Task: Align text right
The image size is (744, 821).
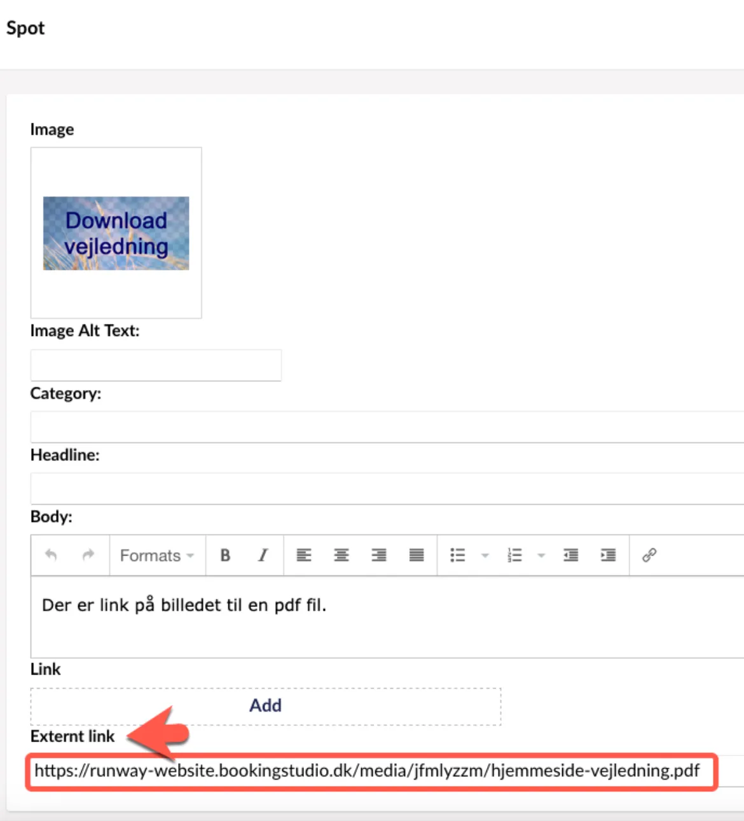Action: coord(379,556)
